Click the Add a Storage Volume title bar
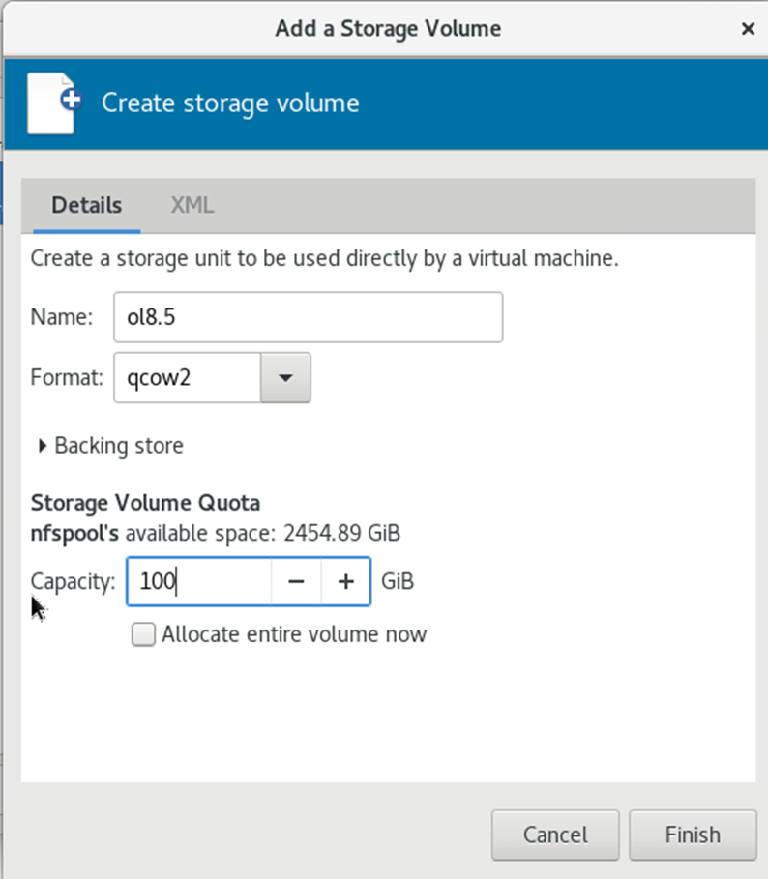The width and height of the screenshot is (768, 879). 388,29
